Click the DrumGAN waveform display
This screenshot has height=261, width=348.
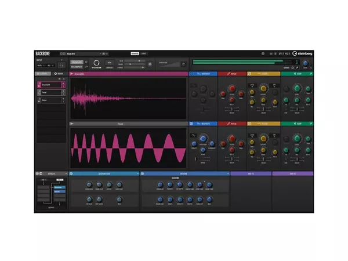128,99
